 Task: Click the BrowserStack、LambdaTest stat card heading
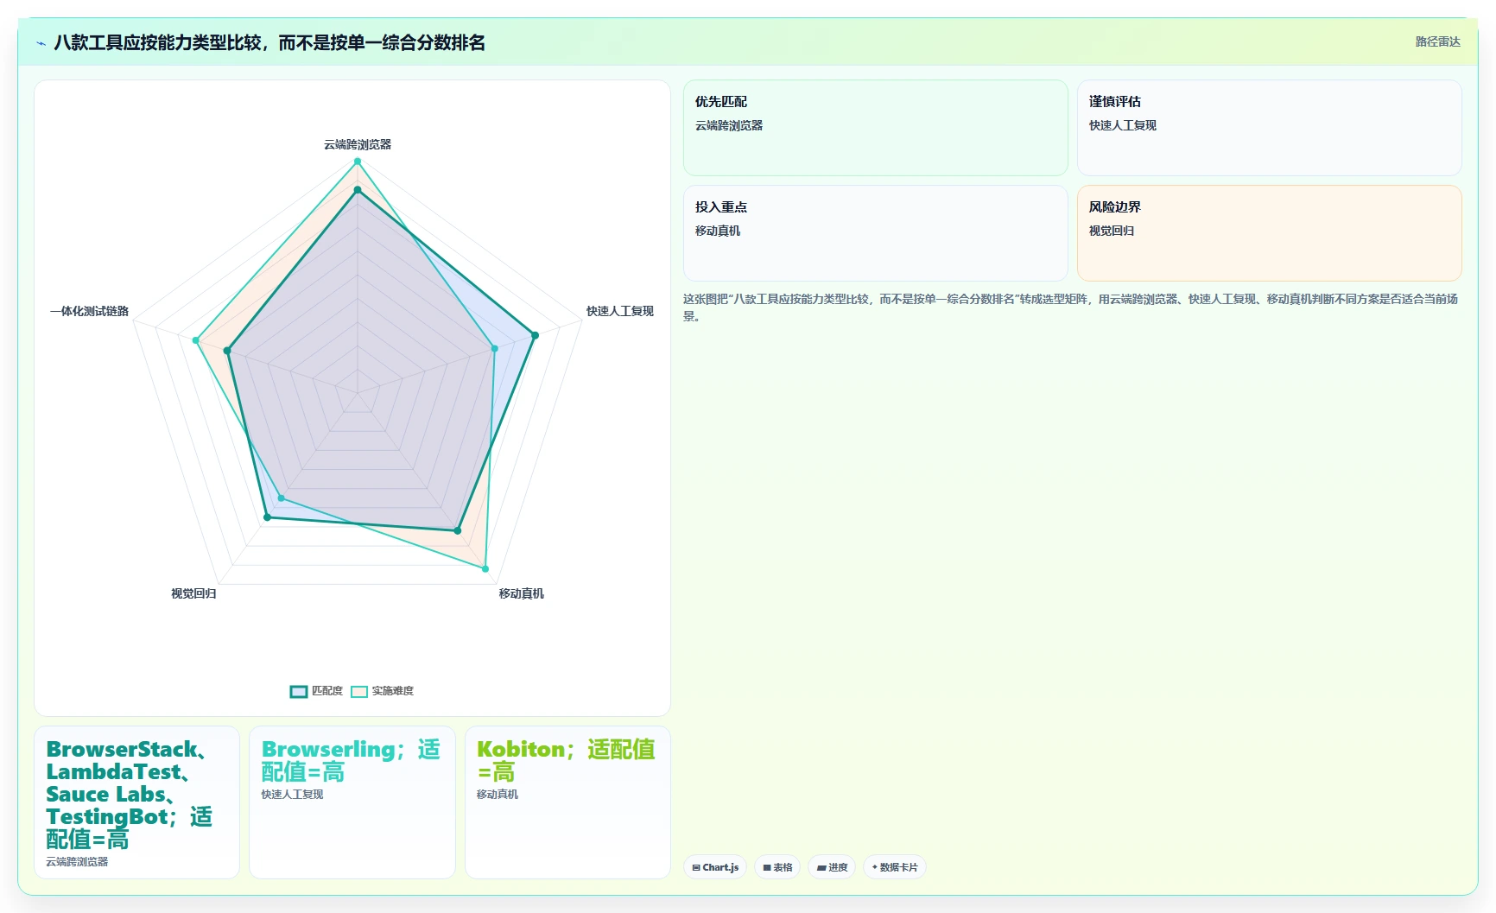(x=130, y=794)
